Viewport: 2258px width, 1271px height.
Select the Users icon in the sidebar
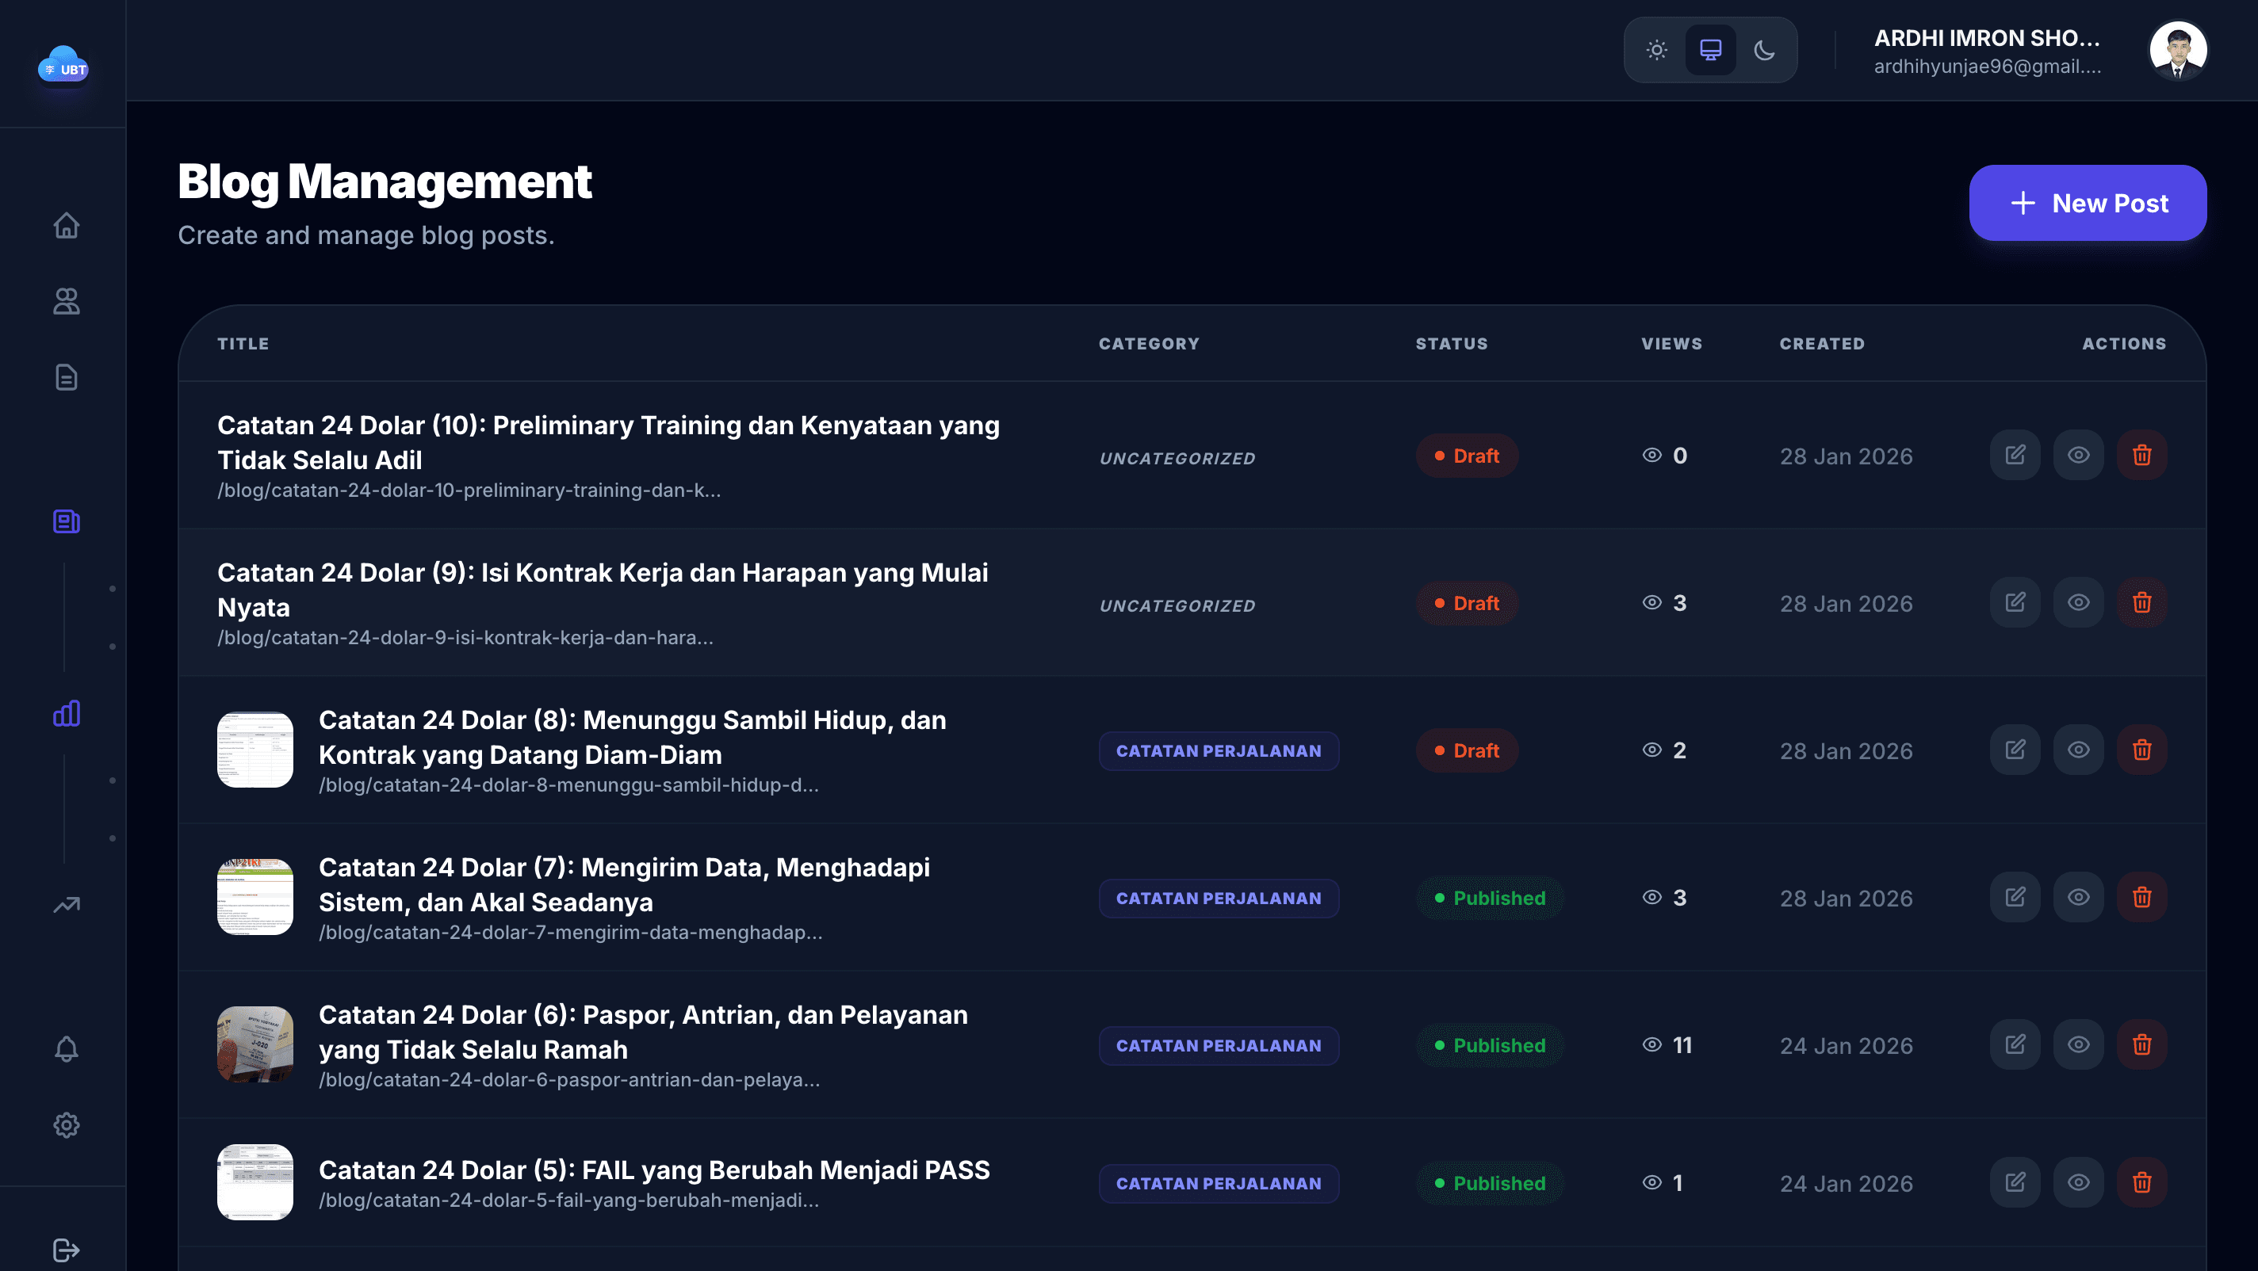(66, 302)
